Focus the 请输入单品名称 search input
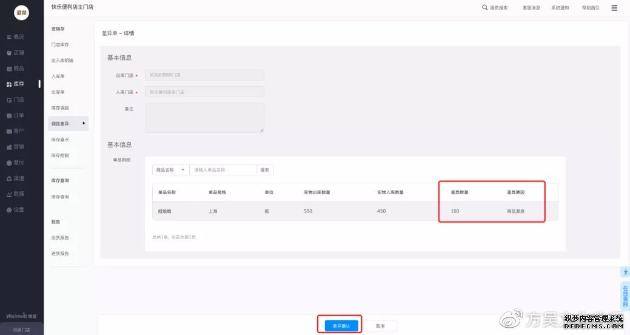The image size is (630, 335). [x=223, y=170]
